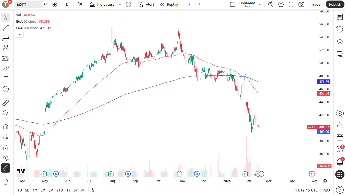The width and height of the screenshot is (345, 195).
Task: Activate the zoom in tool
Action: point(6,113)
